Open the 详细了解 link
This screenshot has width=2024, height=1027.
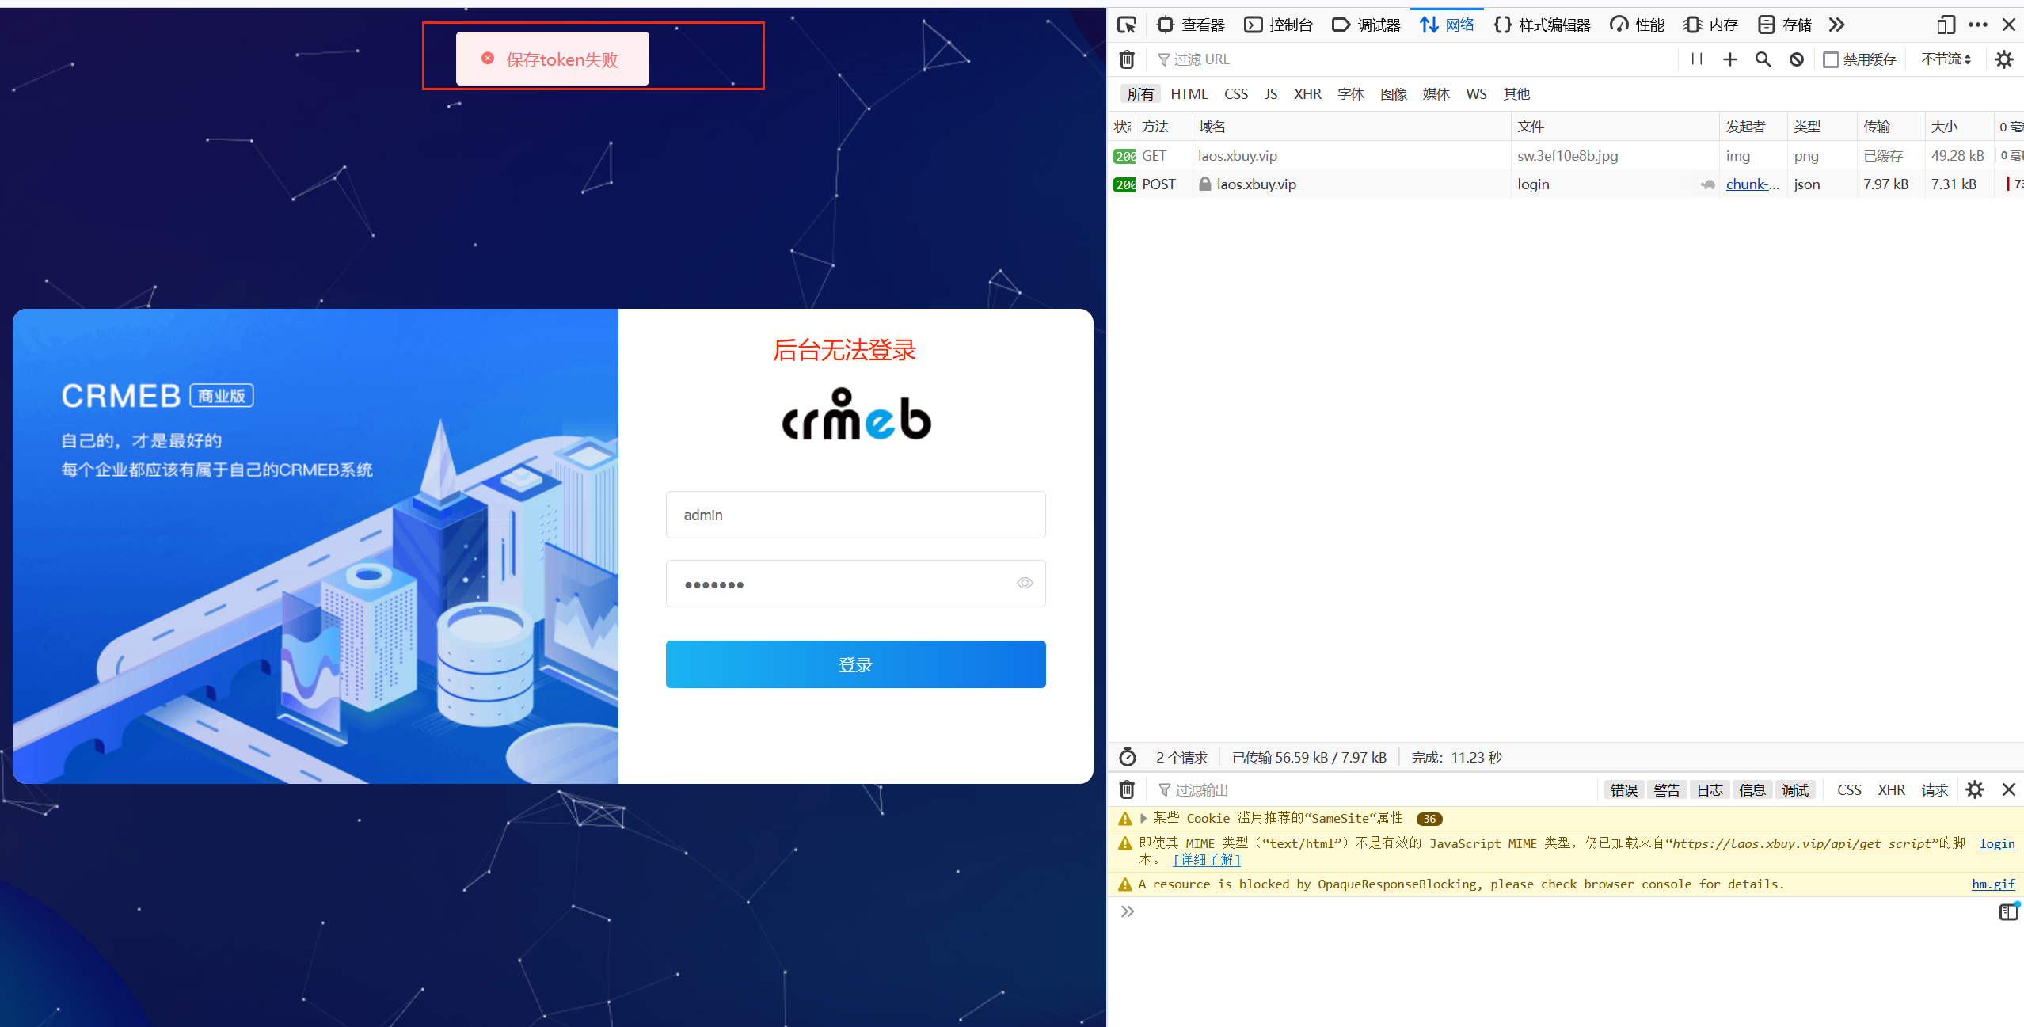pos(1207,860)
